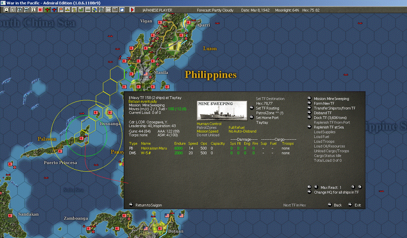Click the two yellow ships toolbar icon
The image size is (407, 238).
tap(74, 10)
